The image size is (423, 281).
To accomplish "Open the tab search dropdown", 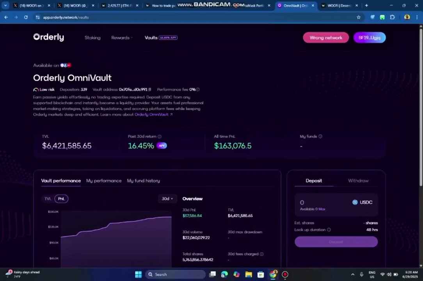I will click(5, 5).
